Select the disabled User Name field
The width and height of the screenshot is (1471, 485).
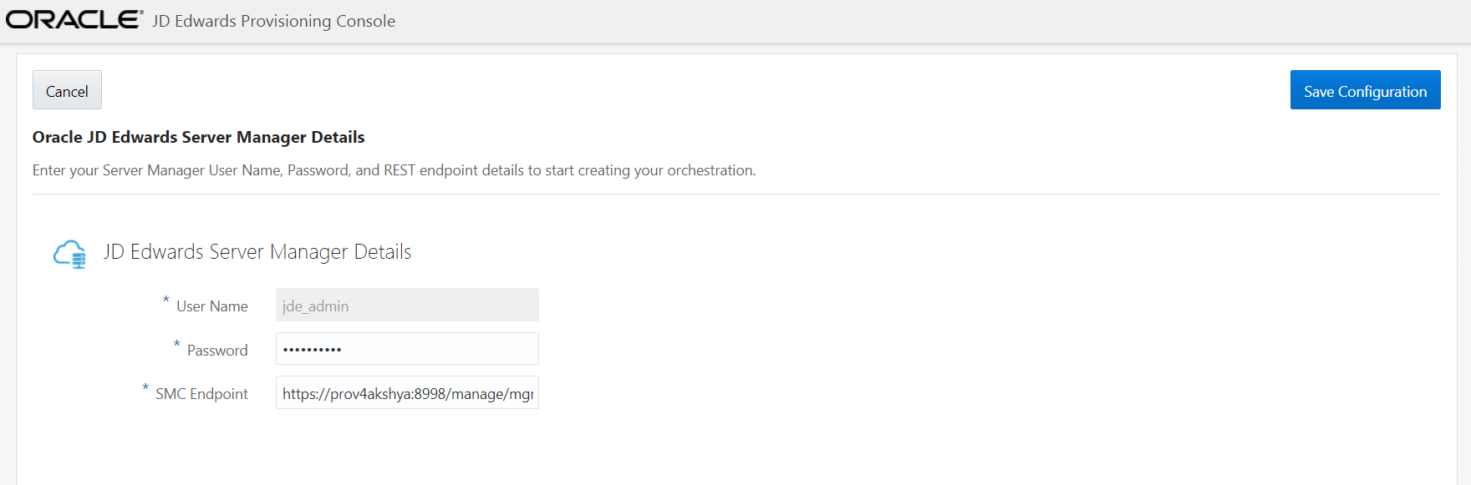(407, 305)
